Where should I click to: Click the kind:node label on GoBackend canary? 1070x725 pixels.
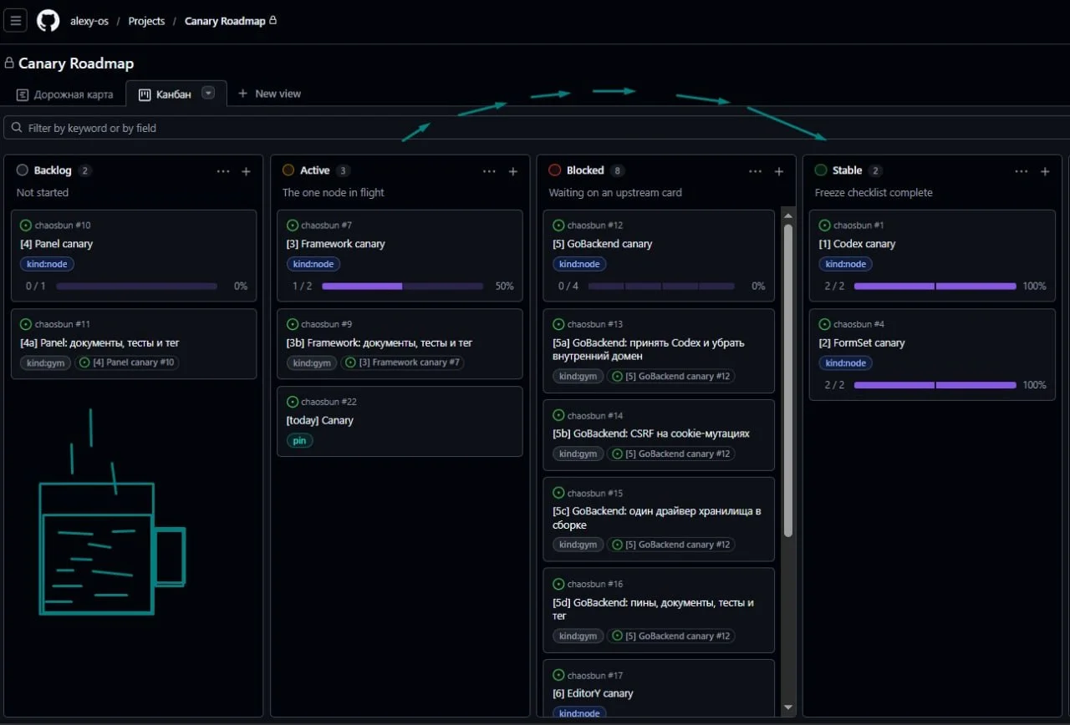pos(579,264)
